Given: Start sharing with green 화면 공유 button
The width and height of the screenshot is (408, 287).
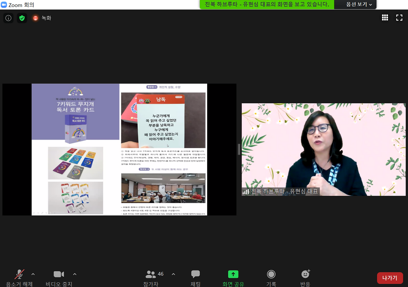Looking at the screenshot, I should click(x=233, y=278).
